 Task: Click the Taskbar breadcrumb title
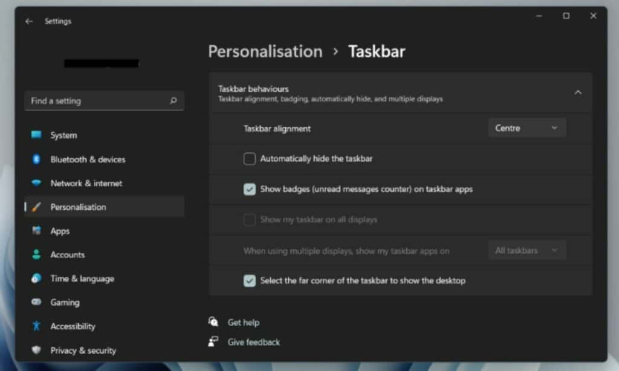click(x=377, y=51)
